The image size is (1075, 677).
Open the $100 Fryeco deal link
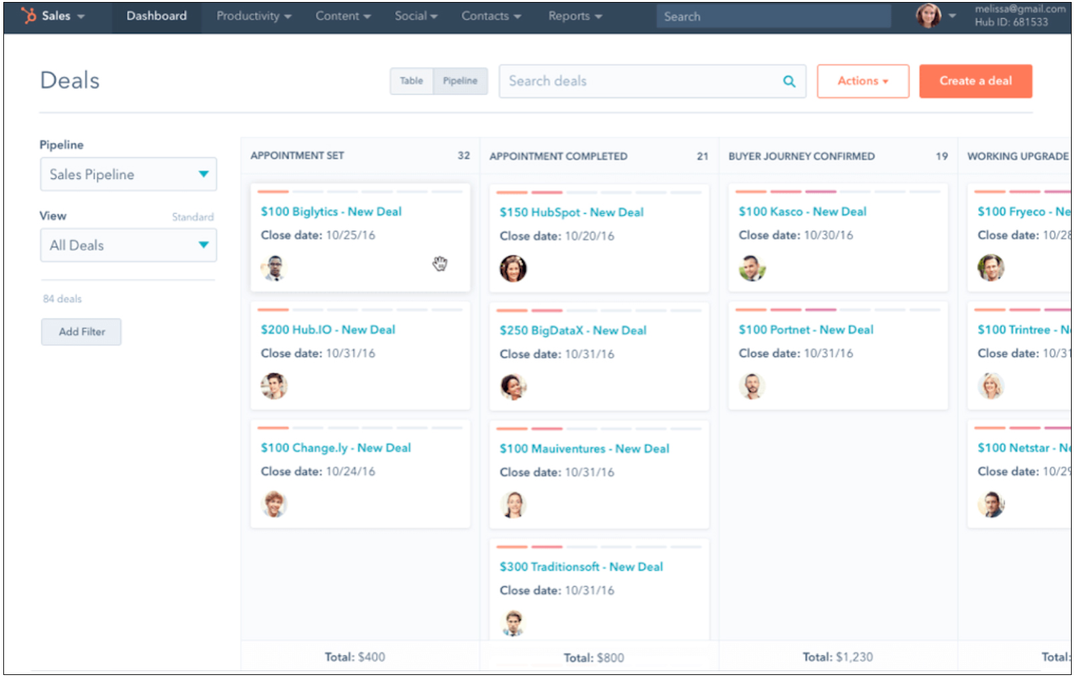(x=1024, y=212)
